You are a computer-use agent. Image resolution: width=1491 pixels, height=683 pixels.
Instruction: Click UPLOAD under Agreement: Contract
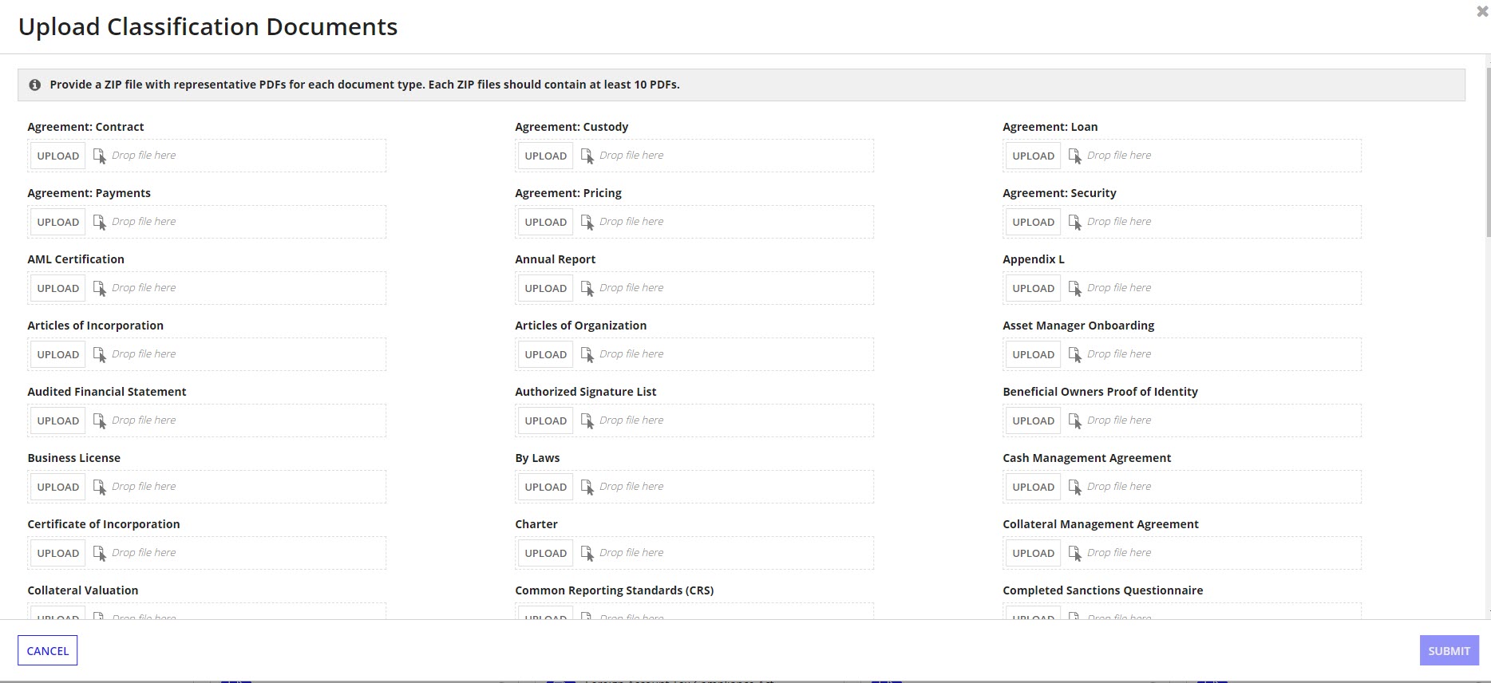(58, 156)
